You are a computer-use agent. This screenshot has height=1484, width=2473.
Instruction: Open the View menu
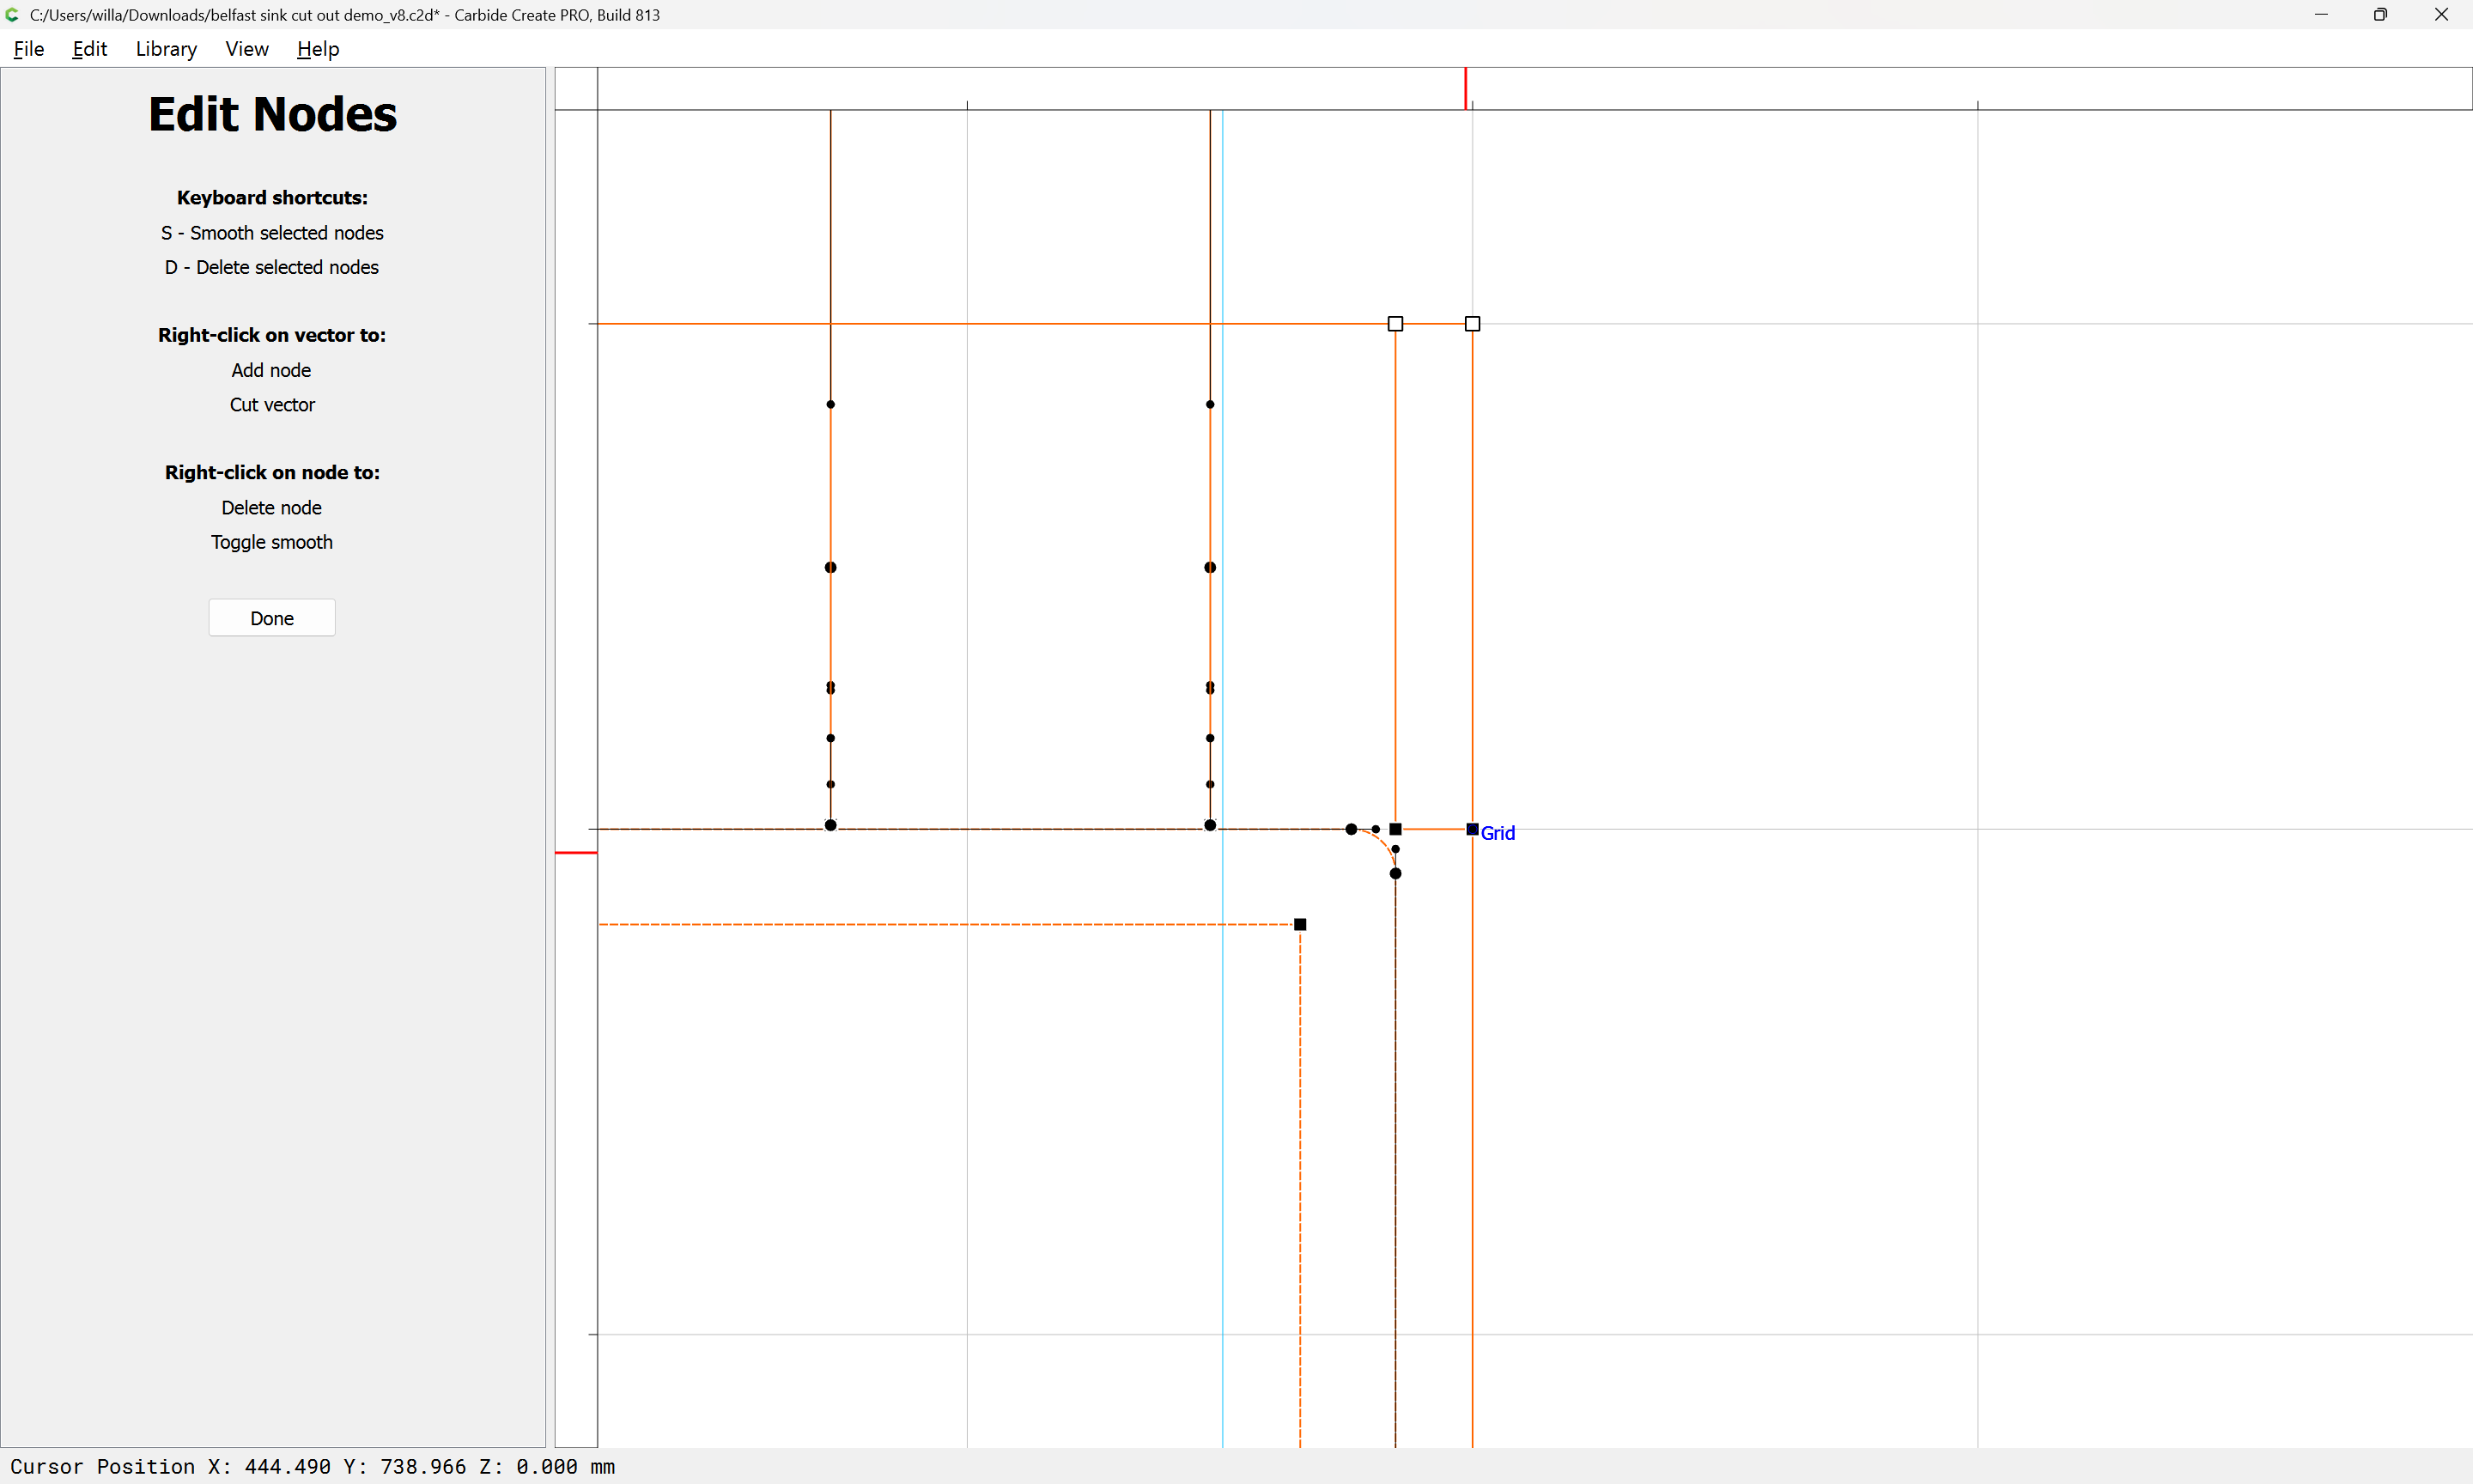tap(247, 49)
